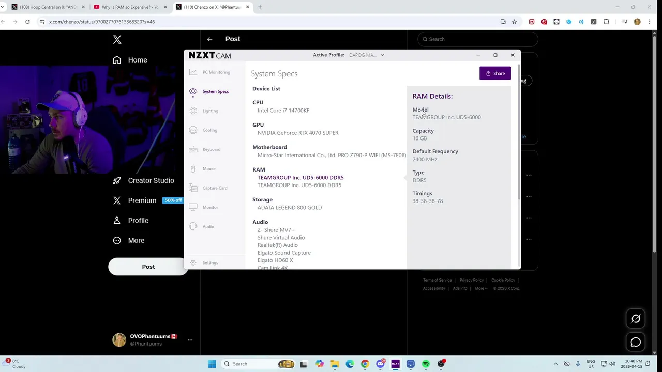Open Microsoft Edge from taskbar
Image resolution: width=662 pixels, height=372 pixels.
tap(350, 364)
